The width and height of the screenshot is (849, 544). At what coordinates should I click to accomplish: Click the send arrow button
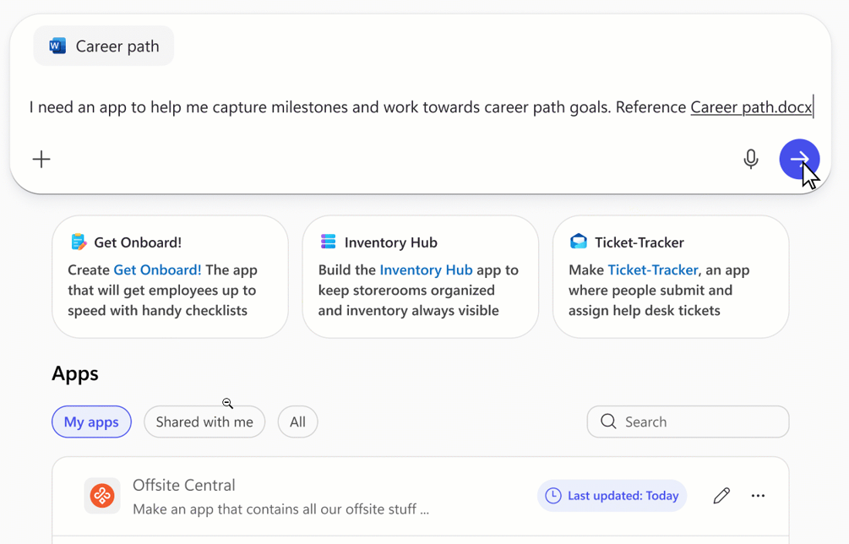798,159
